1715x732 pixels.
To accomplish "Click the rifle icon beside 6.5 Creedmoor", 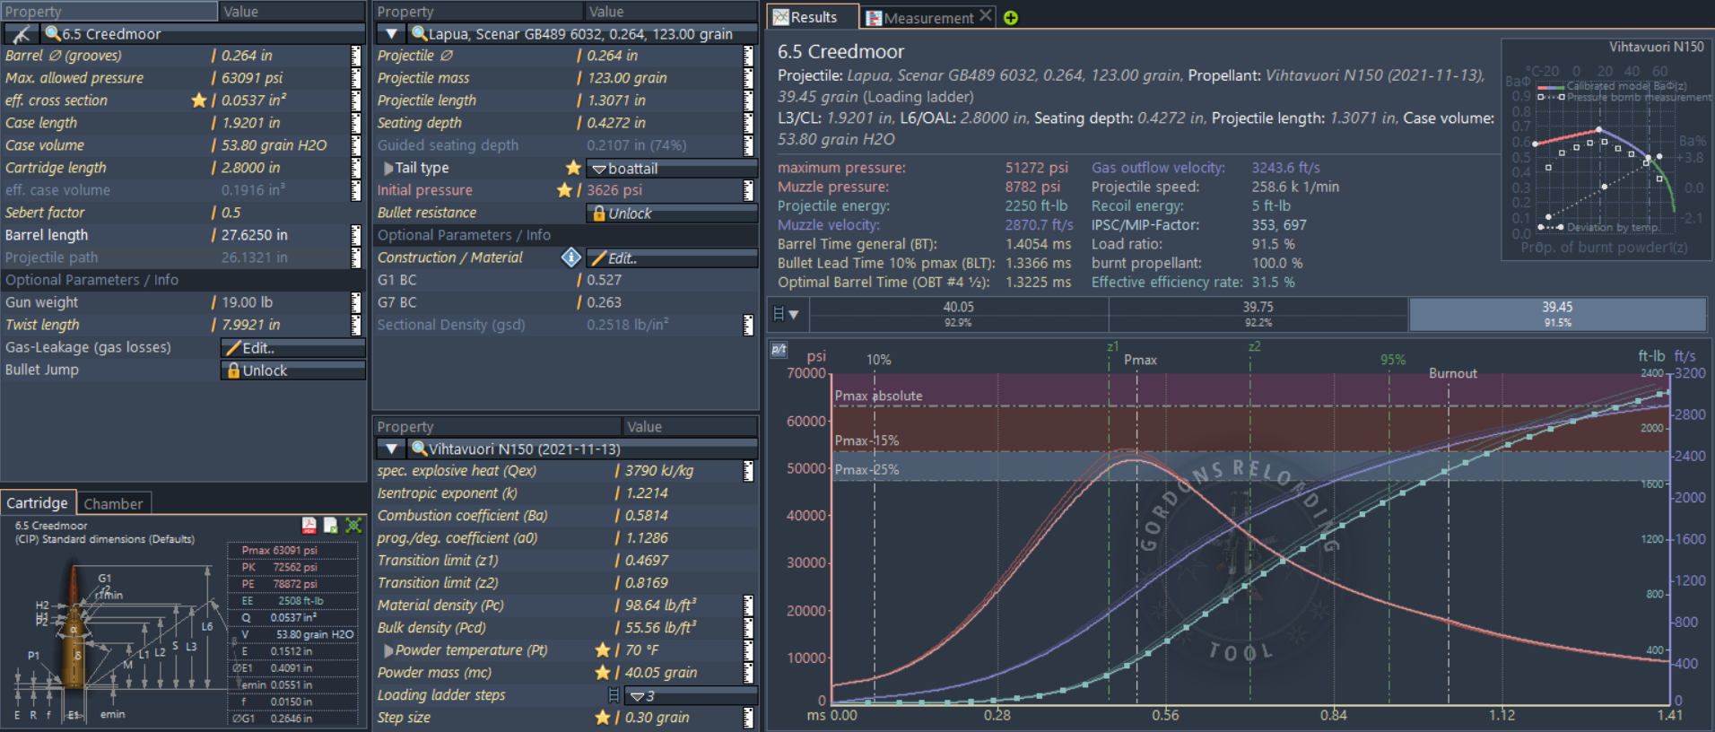I will (22, 34).
